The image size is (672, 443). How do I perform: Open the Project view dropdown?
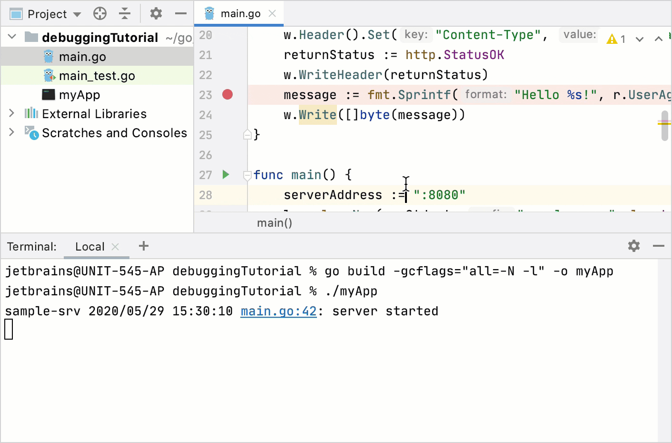coord(78,13)
